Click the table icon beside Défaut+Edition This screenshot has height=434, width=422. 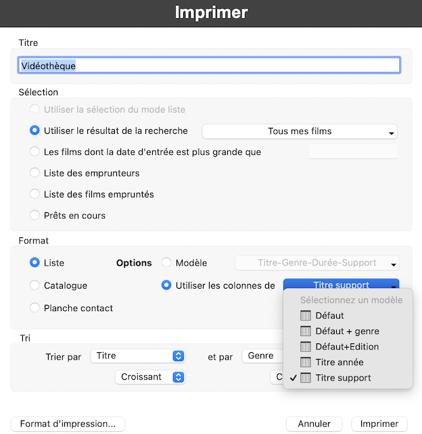(306, 347)
